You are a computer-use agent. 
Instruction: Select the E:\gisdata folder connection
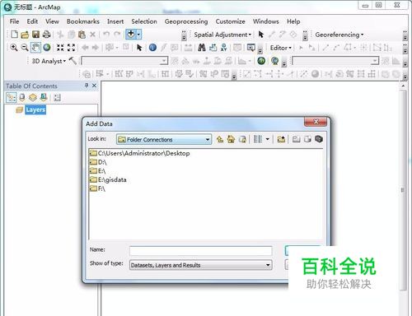(108, 179)
